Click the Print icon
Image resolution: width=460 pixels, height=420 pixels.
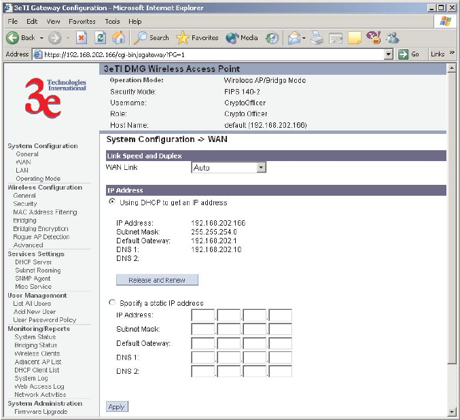click(x=317, y=38)
